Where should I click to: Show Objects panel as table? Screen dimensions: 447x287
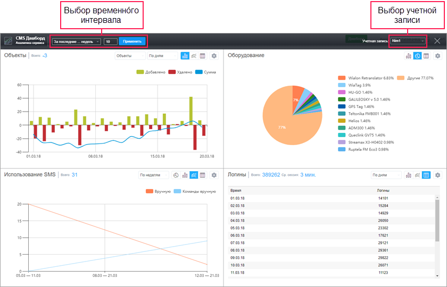tap(203, 56)
